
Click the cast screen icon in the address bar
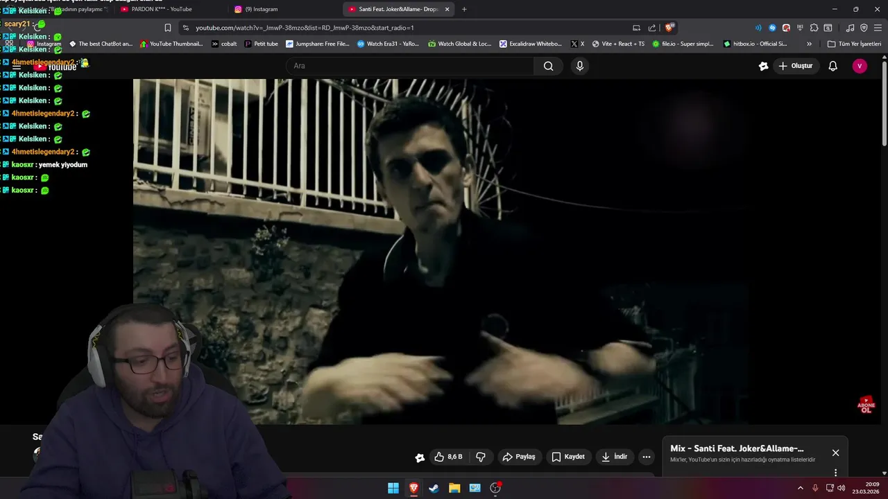(636, 28)
